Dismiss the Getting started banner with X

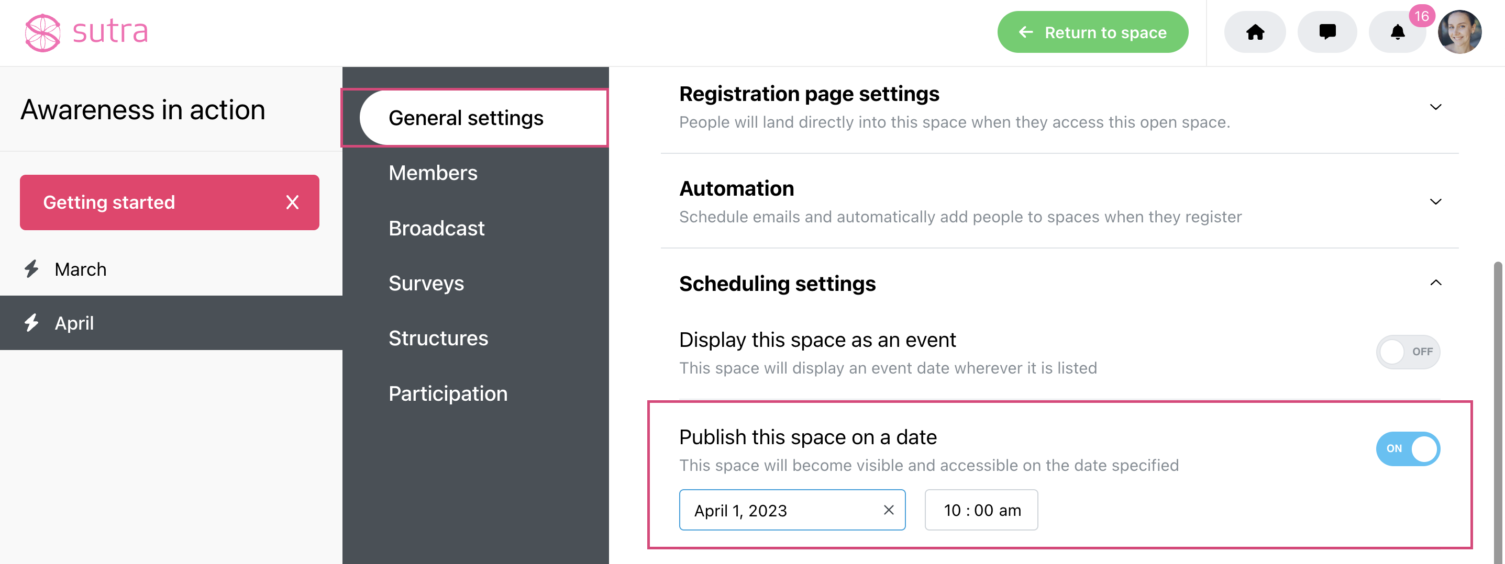pyautogui.click(x=292, y=202)
